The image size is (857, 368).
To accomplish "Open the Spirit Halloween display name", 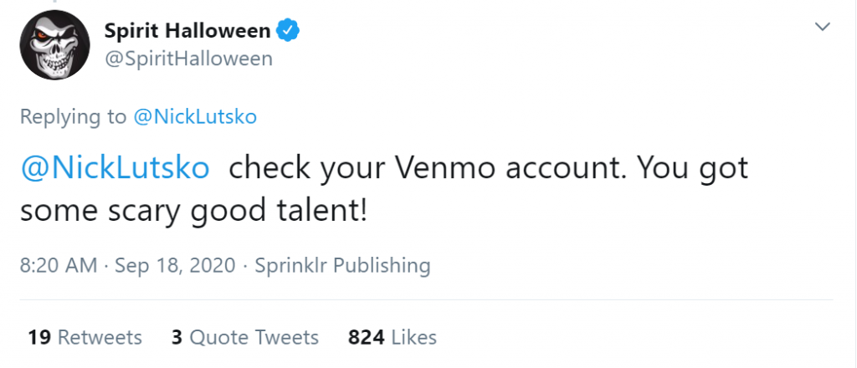I will [x=187, y=31].
